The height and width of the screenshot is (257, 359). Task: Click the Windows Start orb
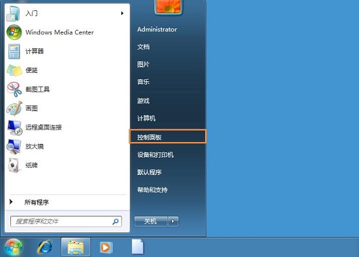[14, 247]
